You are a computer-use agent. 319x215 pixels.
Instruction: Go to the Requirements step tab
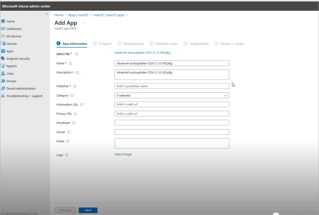130,43
